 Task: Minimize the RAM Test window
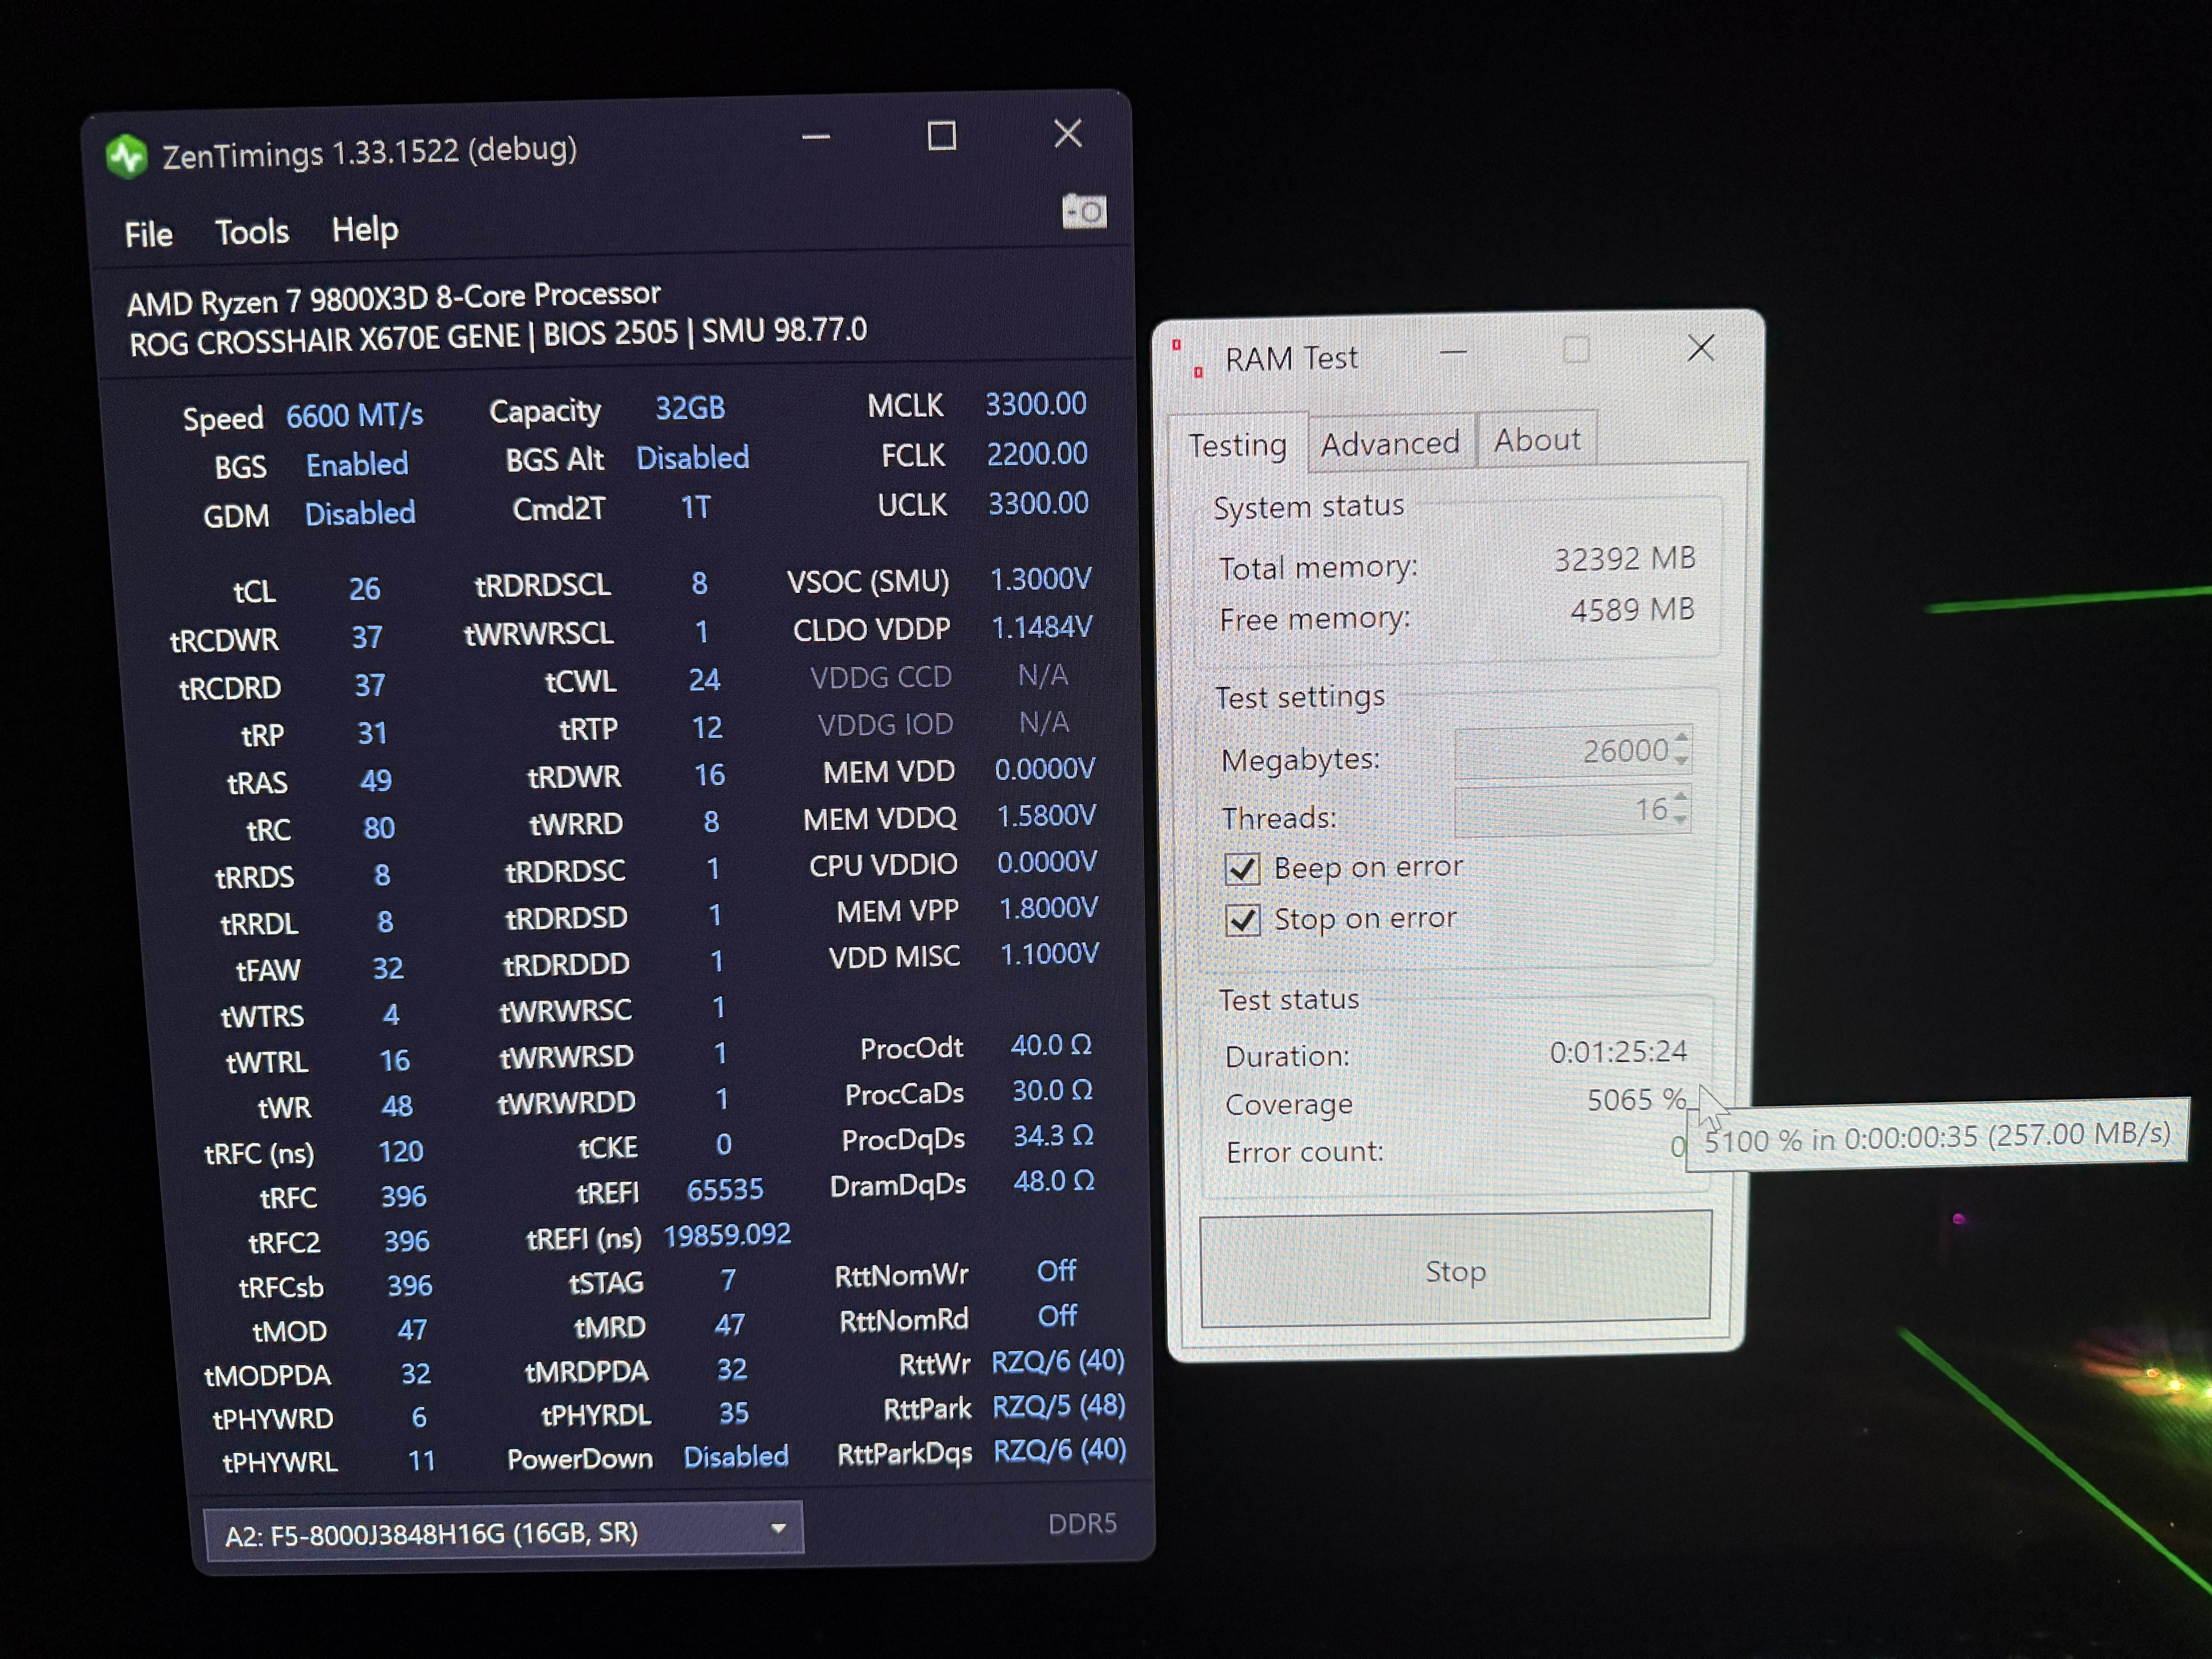point(1453,352)
